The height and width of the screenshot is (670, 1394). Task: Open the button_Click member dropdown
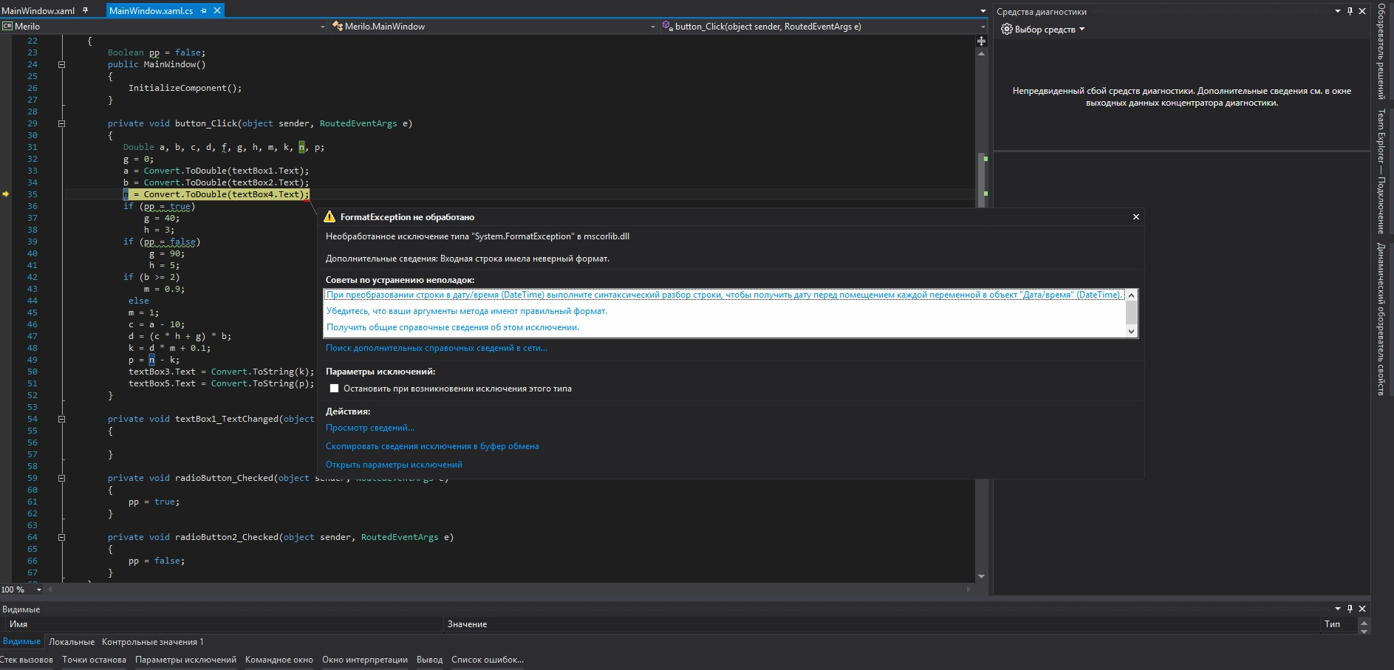(983, 27)
